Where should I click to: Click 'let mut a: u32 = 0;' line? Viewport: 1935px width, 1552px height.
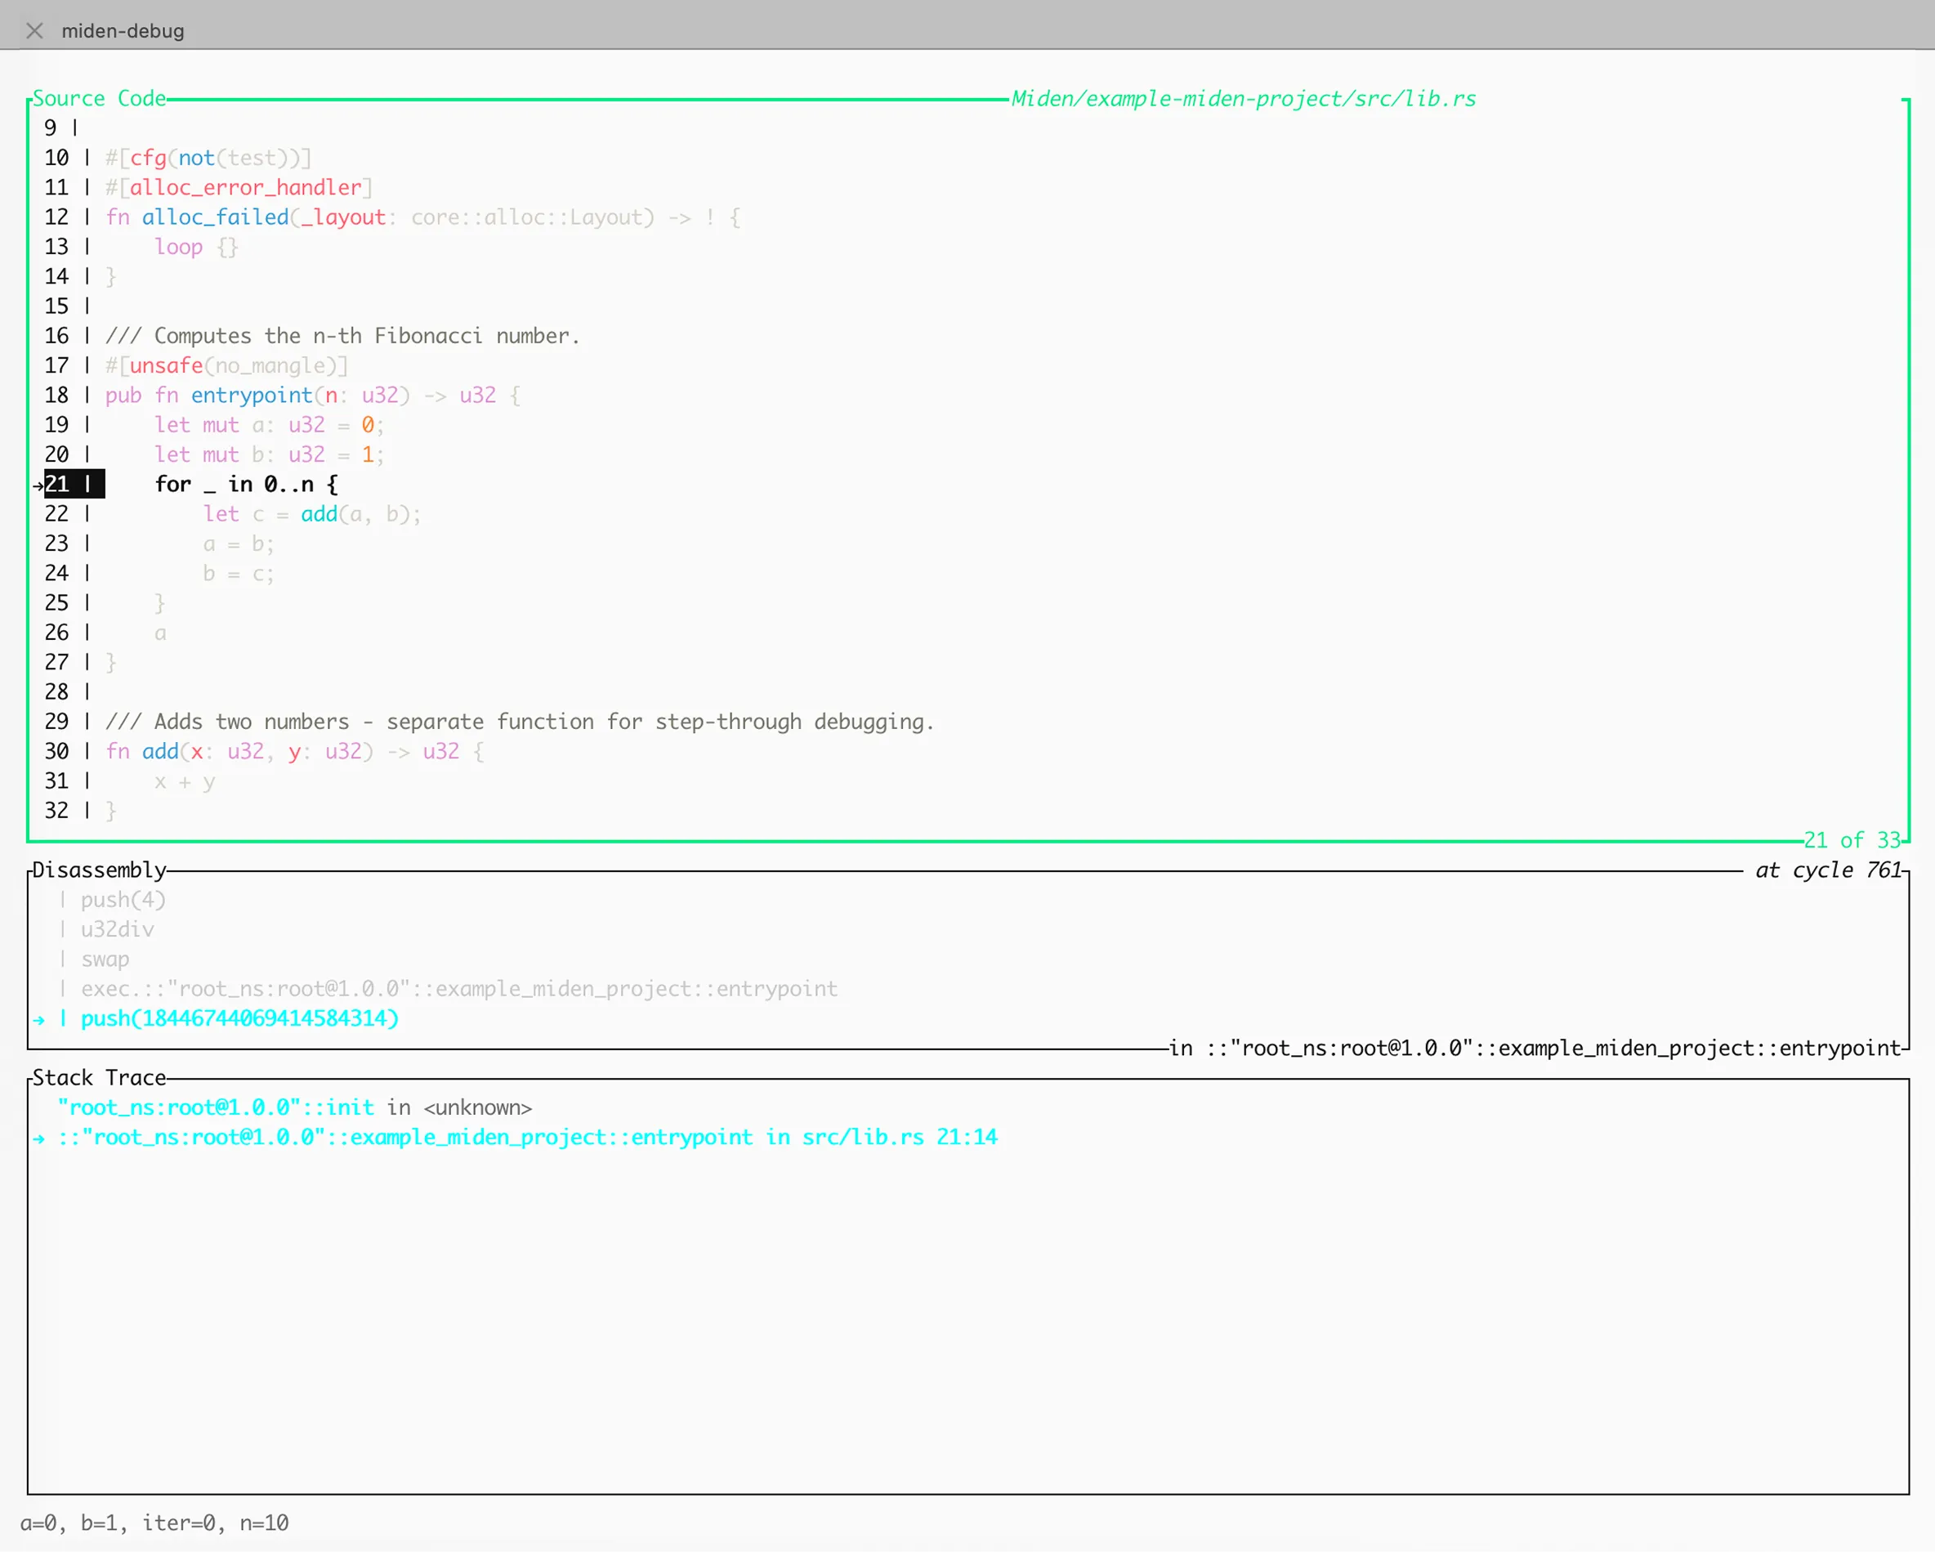tap(269, 425)
